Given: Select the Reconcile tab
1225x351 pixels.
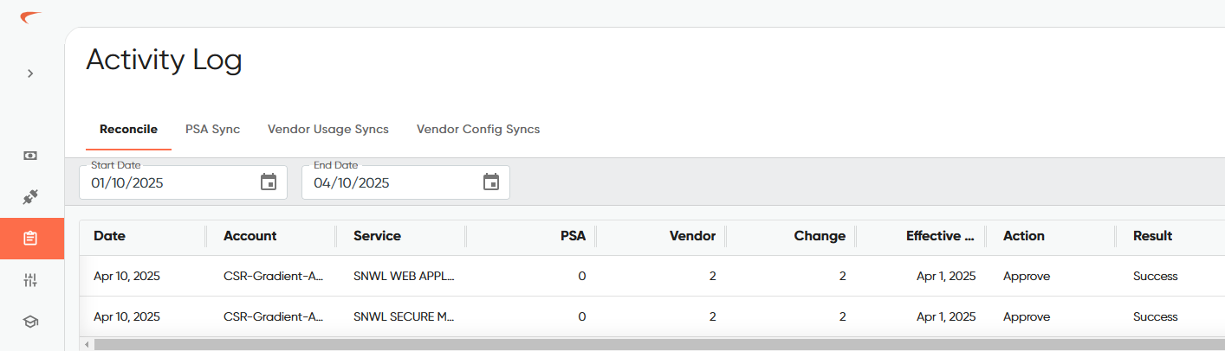Looking at the screenshot, I should (128, 129).
